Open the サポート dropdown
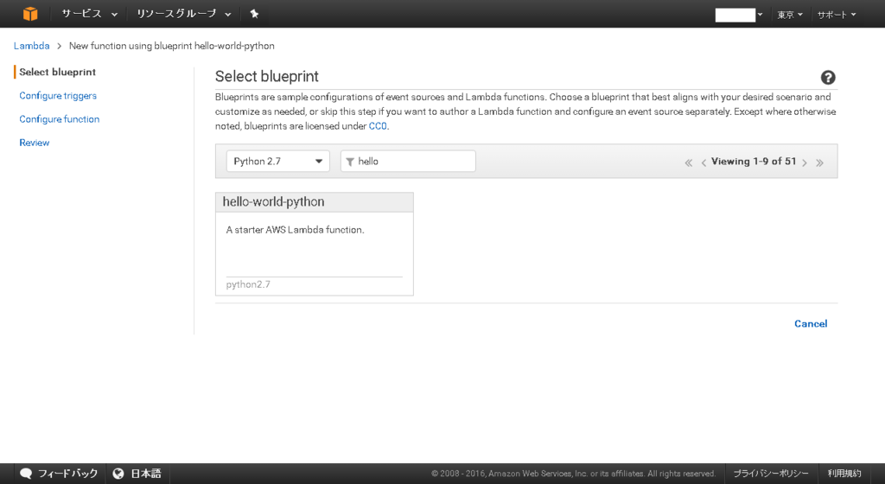Screen dimensions: 885x484 tap(837, 15)
